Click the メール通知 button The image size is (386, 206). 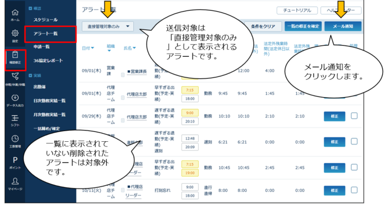pyautogui.click(x=343, y=27)
